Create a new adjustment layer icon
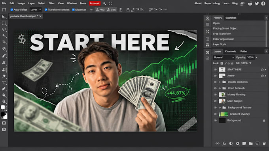 [x=231, y=144]
